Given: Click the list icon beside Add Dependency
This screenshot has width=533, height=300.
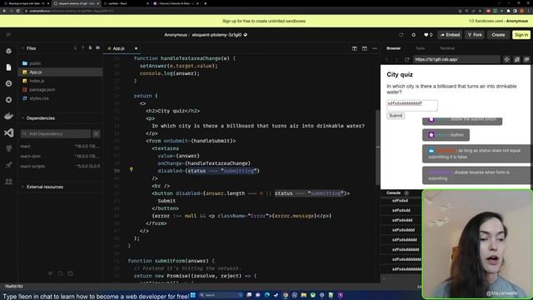Looking at the screenshot, I should [97, 133].
